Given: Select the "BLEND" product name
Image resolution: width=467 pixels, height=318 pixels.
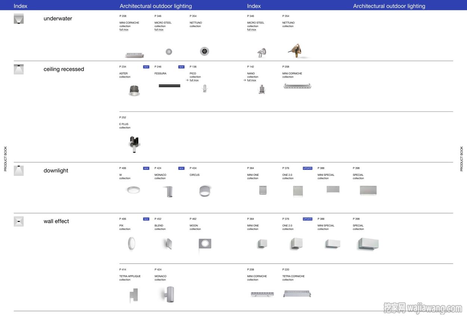Looking at the screenshot, I should 159,226.
